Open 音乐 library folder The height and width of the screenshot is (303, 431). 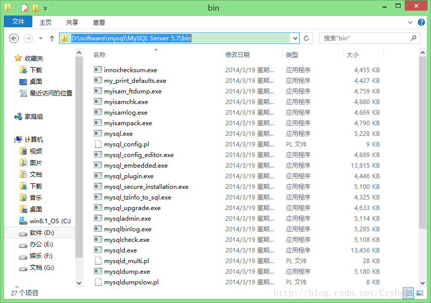pos(36,197)
